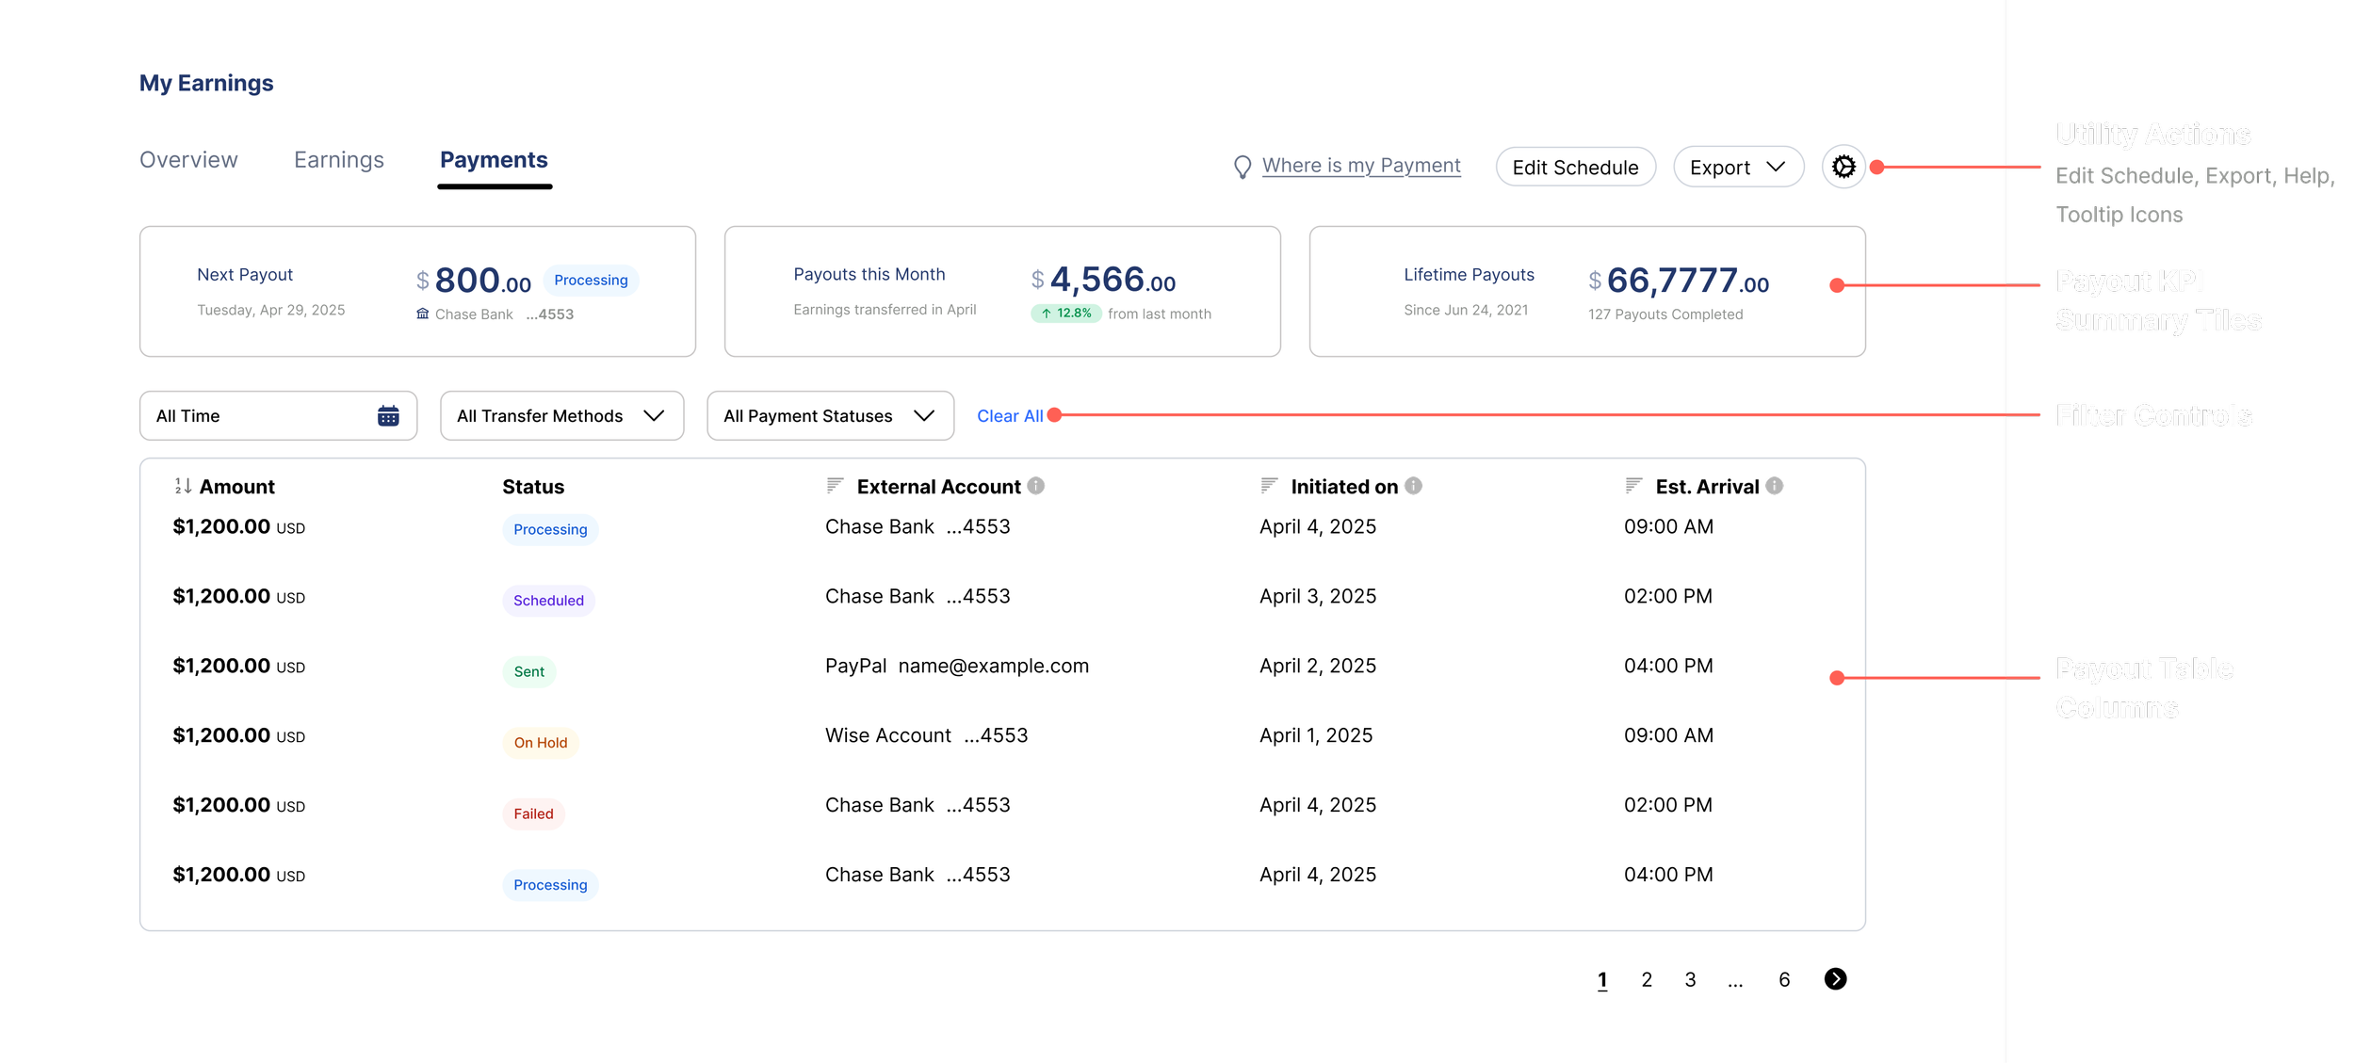Show Est. Arrival info tooltip
Screen dimensions: 2355x1063
[1775, 486]
